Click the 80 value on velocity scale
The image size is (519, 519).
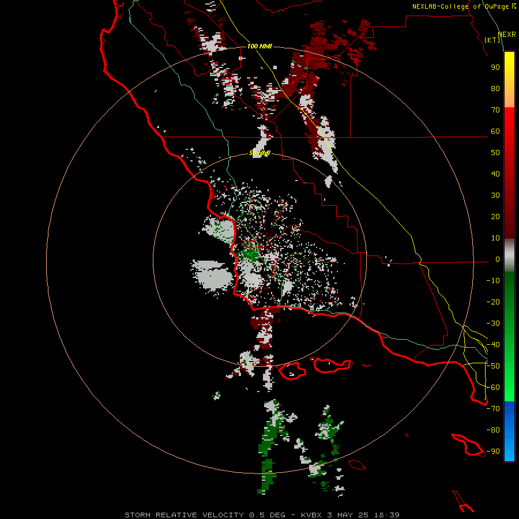495,89
